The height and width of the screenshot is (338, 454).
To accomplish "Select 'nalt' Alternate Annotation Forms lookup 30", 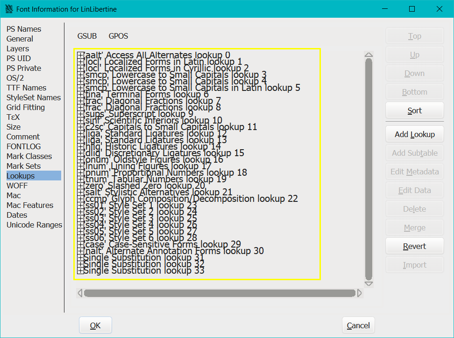I will click(174, 251).
